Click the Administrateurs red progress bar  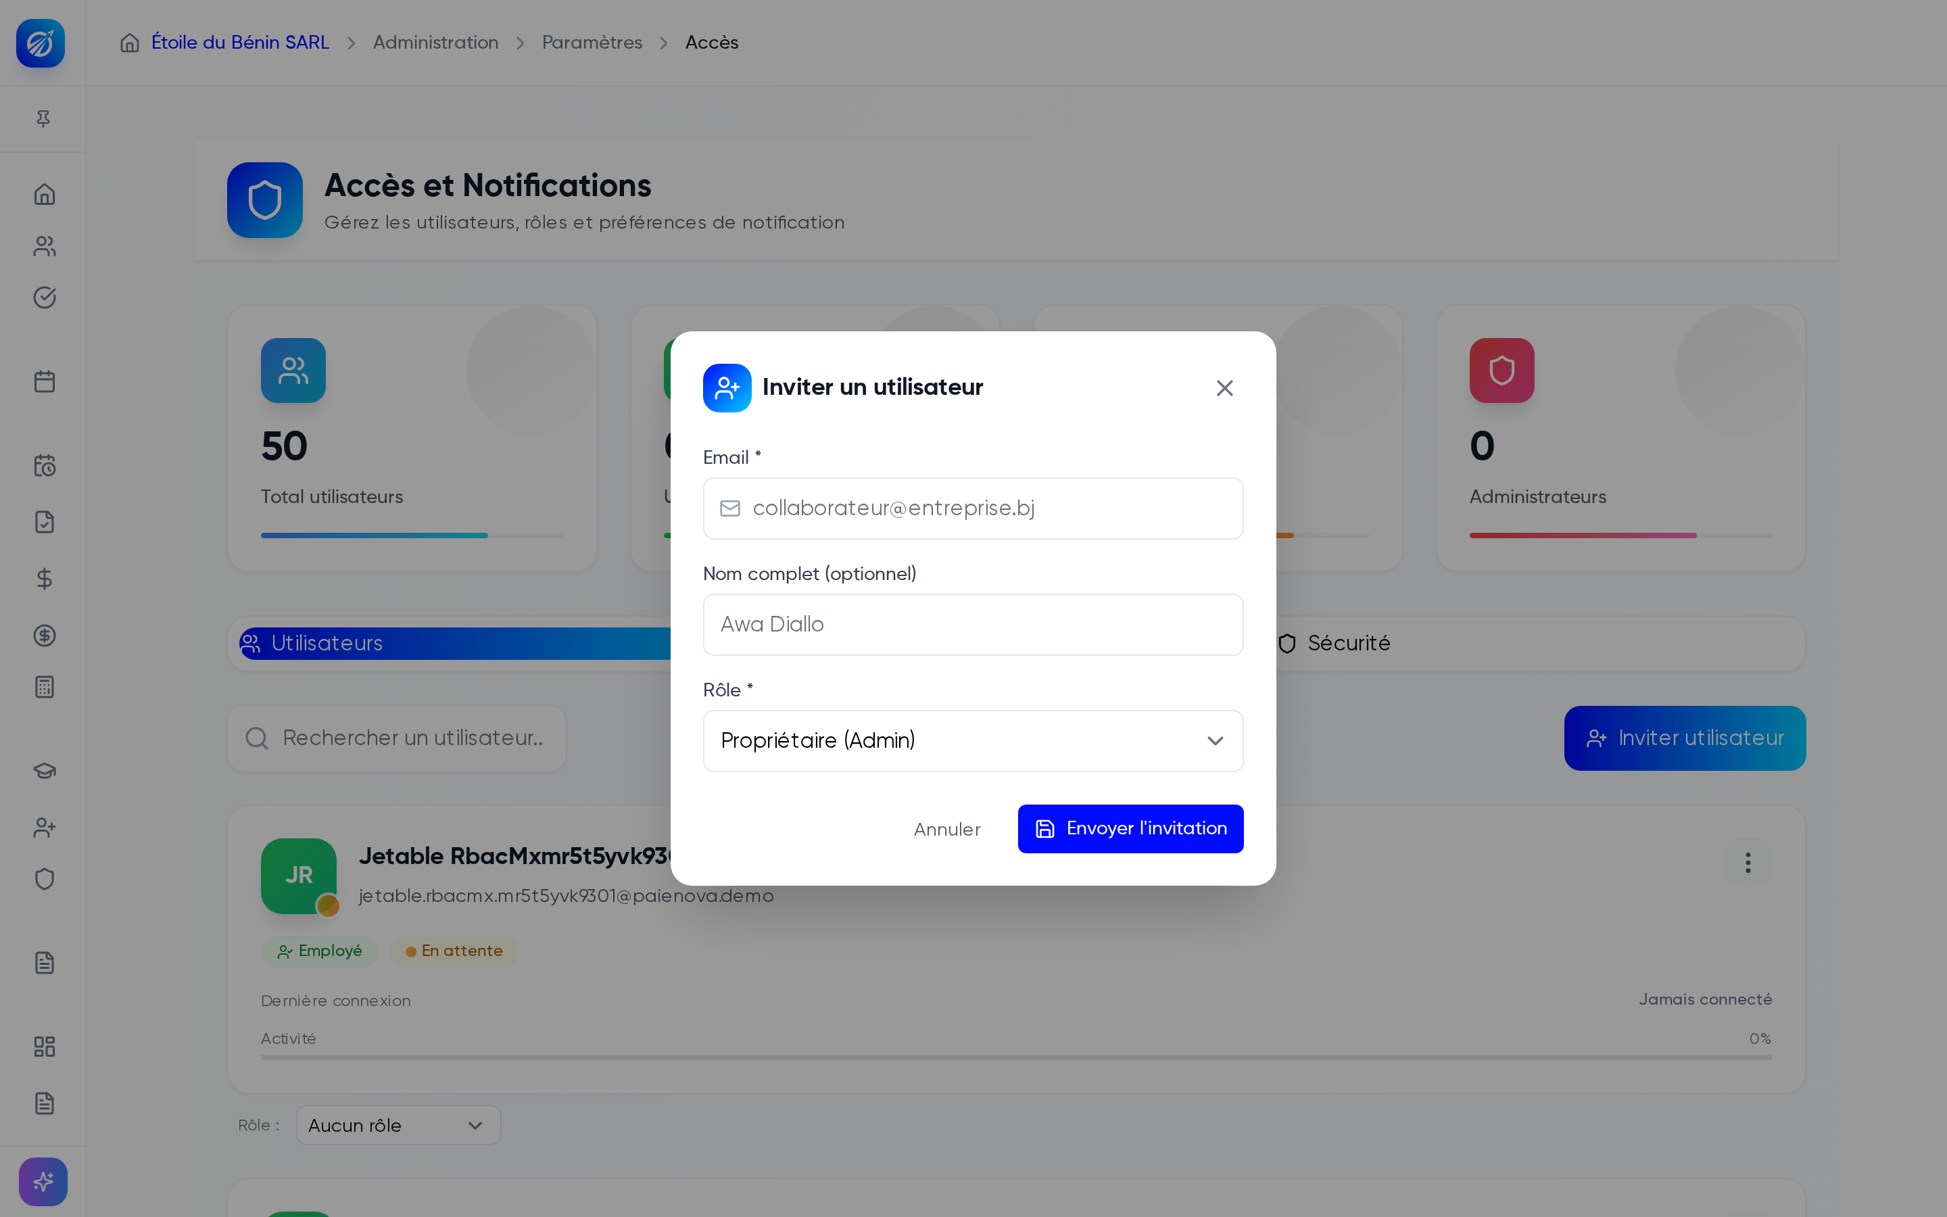coord(1620,535)
